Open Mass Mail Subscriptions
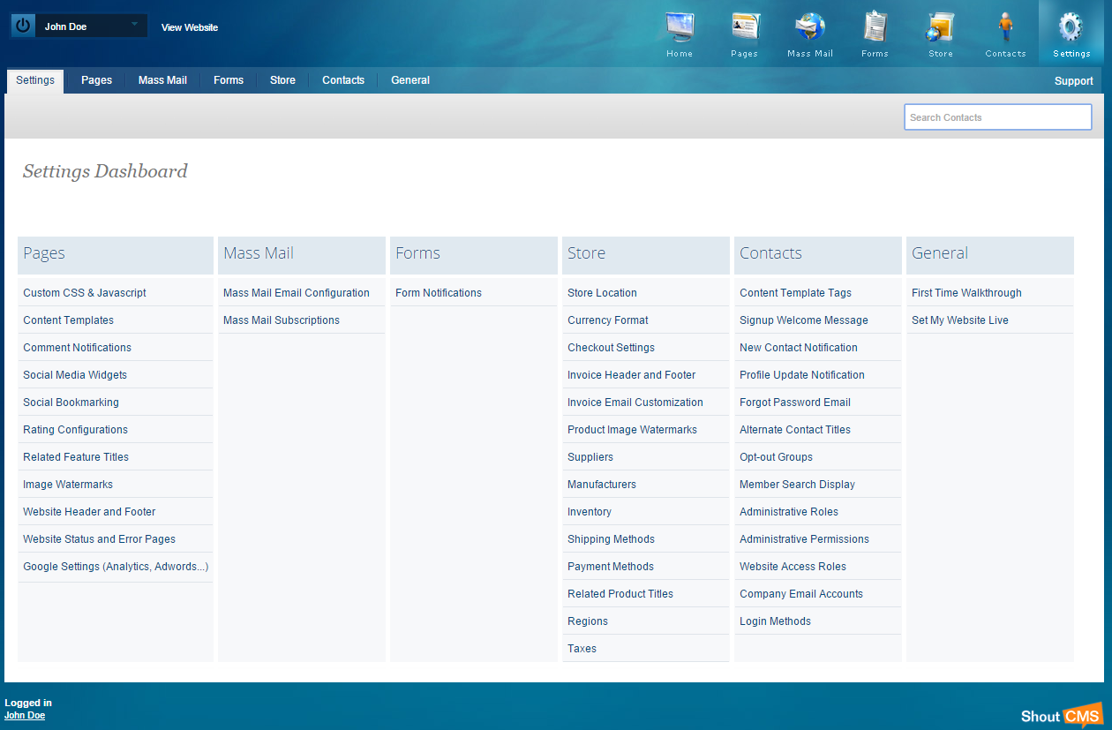Screen dimensions: 1112x730 click(282, 320)
